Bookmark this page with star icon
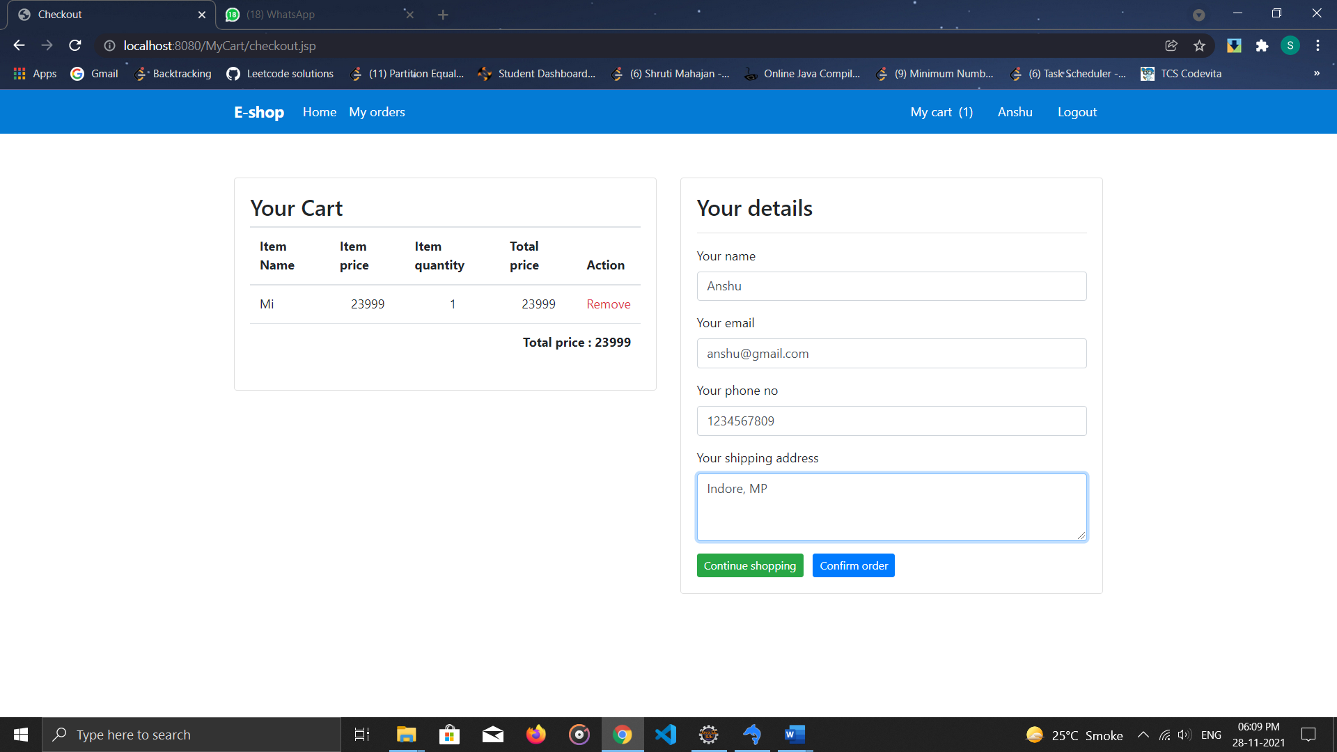The height and width of the screenshot is (752, 1337). pos(1199,45)
